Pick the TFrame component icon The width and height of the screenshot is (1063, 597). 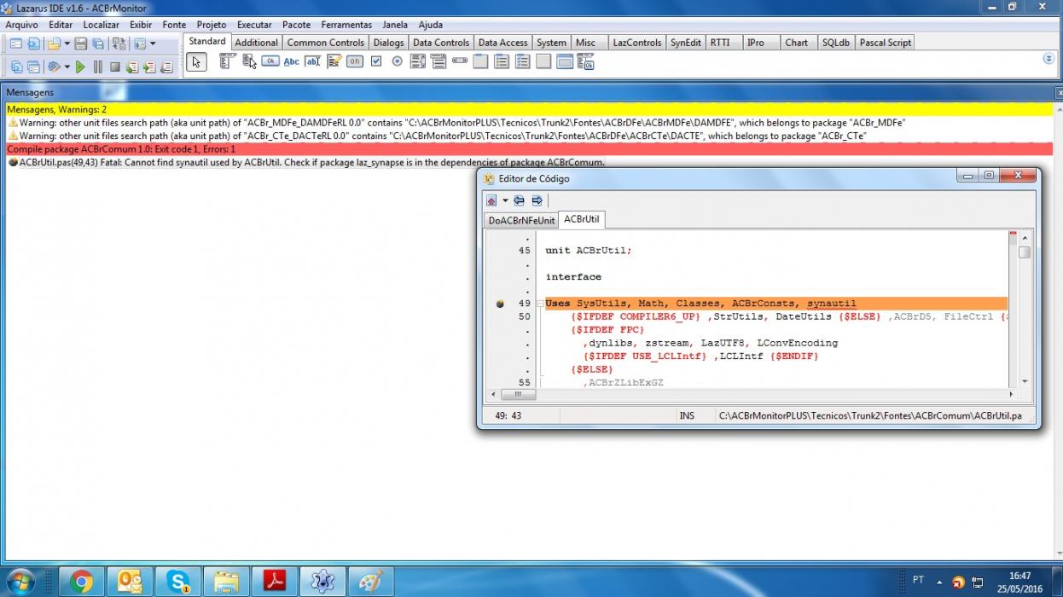pos(565,61)
